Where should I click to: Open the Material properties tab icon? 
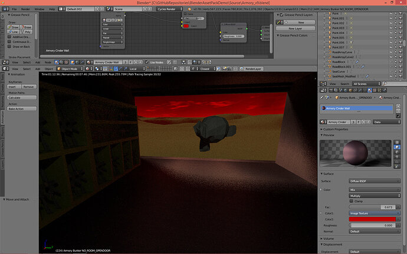370,90
